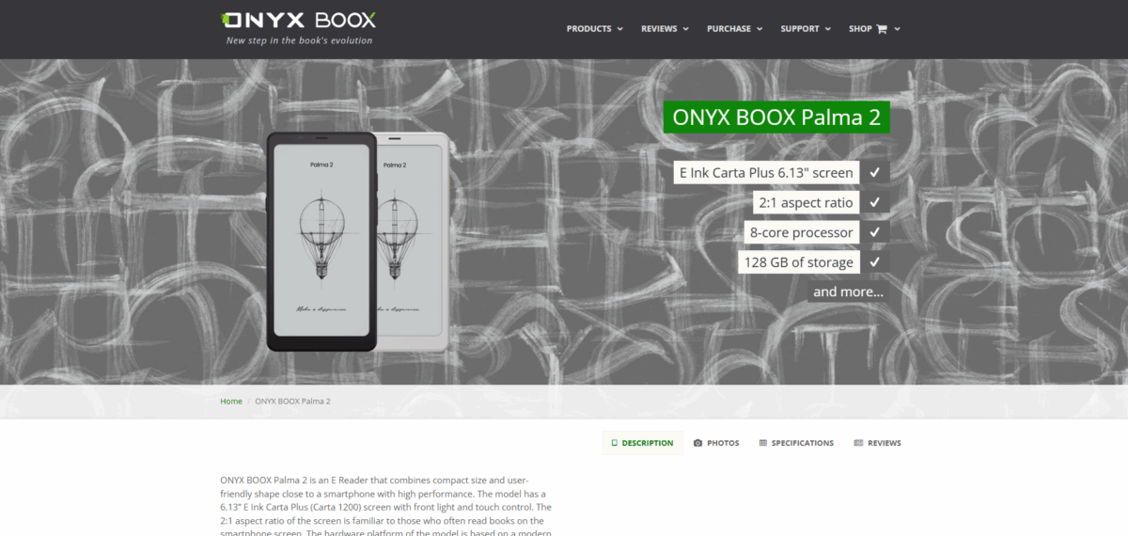
Task: Open the shopping cart icon
Action: pyautogui.click(x=882, y=29)
